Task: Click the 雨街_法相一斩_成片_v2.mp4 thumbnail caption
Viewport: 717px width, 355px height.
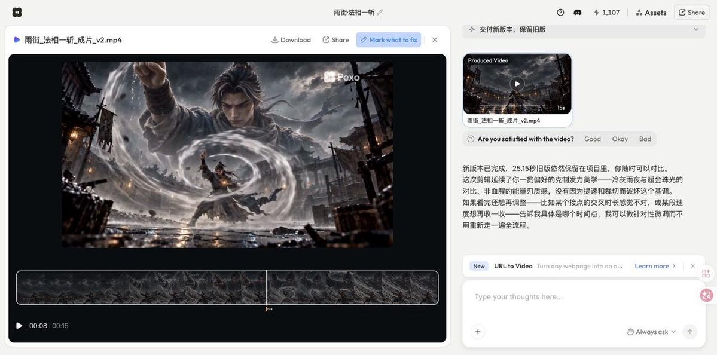Action: pos(504,121)
